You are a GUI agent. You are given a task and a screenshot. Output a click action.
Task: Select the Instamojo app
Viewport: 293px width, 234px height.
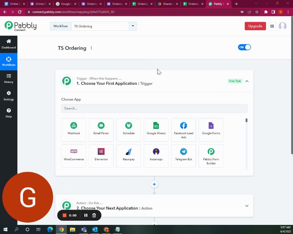[156, 156]
